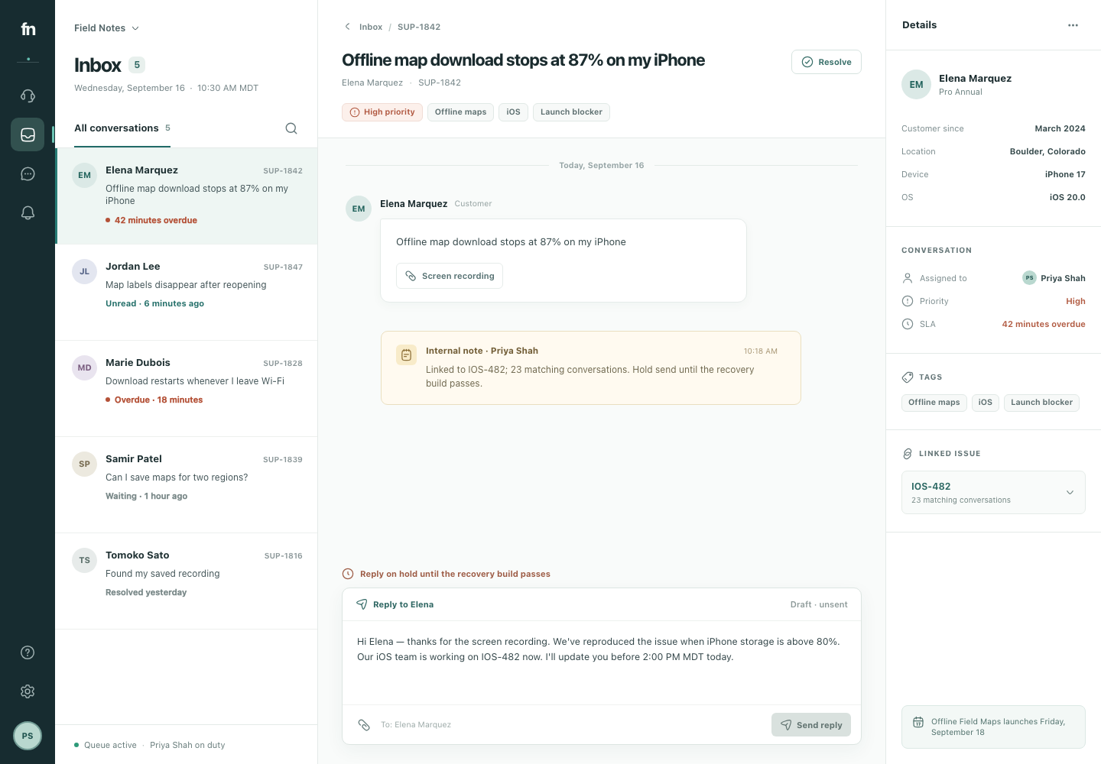This screenshot has height=764, width=1101.
Task: Click the Elena Marquez EM avatar in Details
Action: point(917,85)
